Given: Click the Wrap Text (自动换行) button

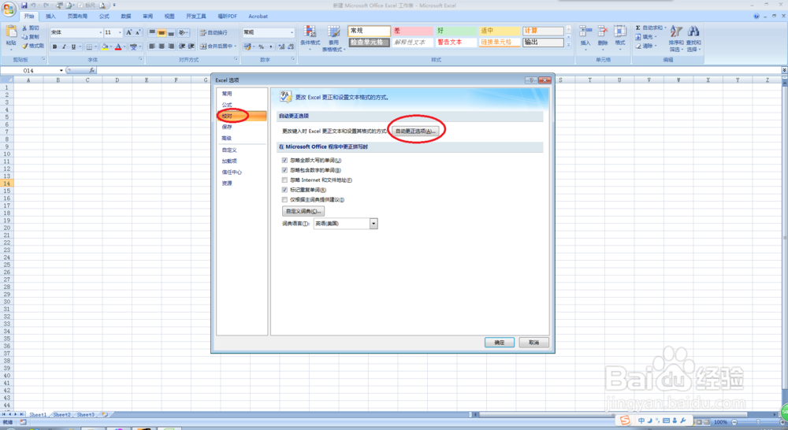Looking at the screenshot, I should tap(214, 32).
